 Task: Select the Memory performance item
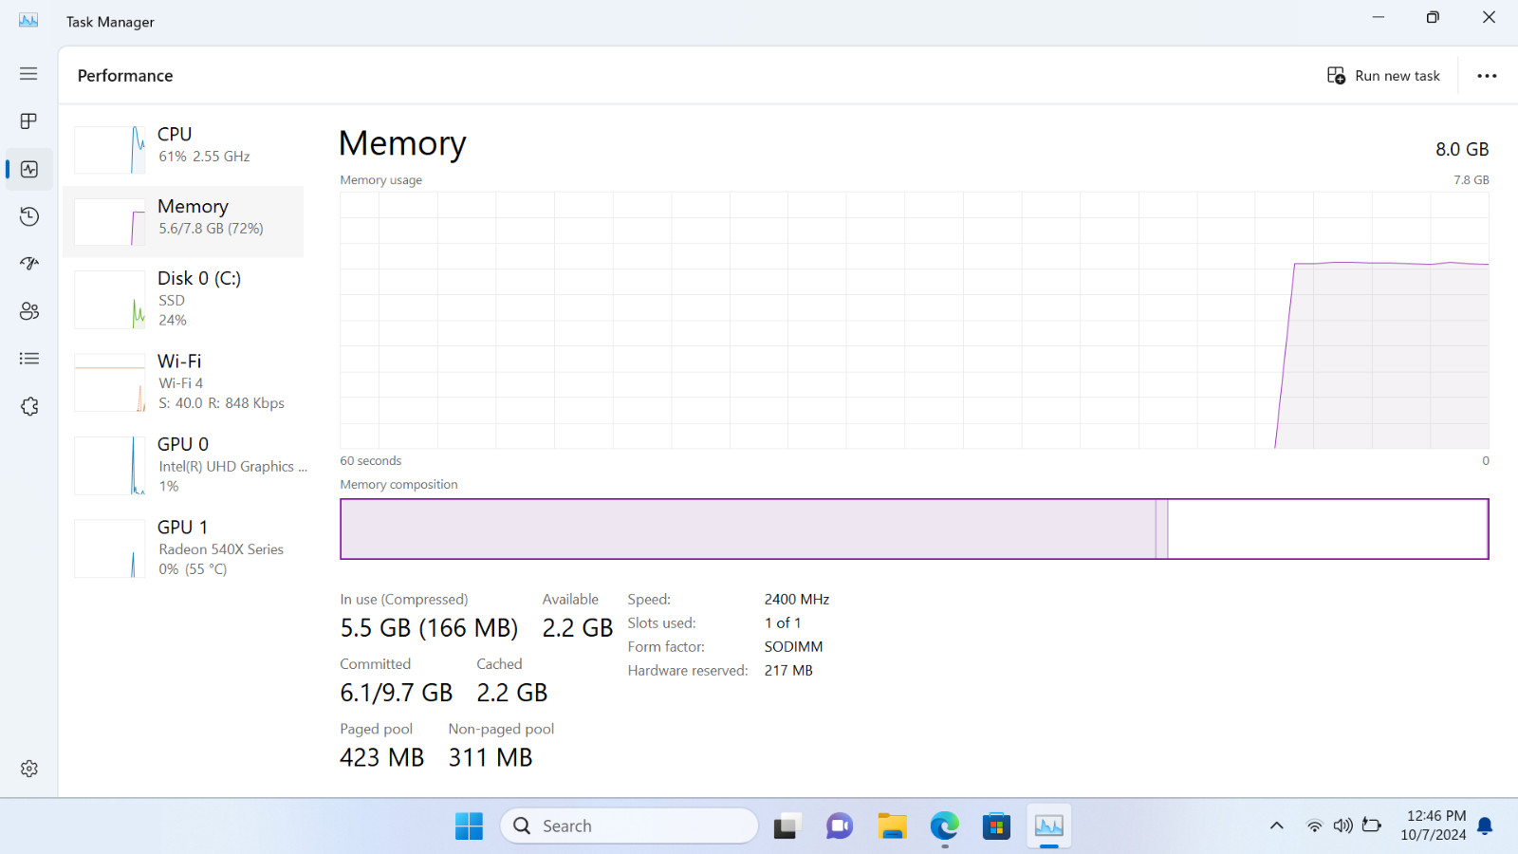[183, 222]
